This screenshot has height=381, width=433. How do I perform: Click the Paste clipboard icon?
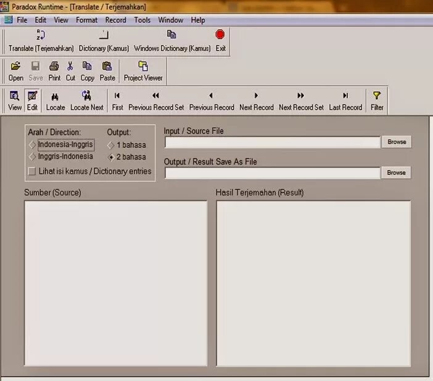tap(107, 66)
